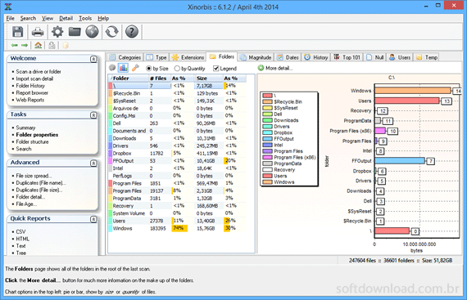Open the Tools menu
467x300 pixels.
point(85,19)
